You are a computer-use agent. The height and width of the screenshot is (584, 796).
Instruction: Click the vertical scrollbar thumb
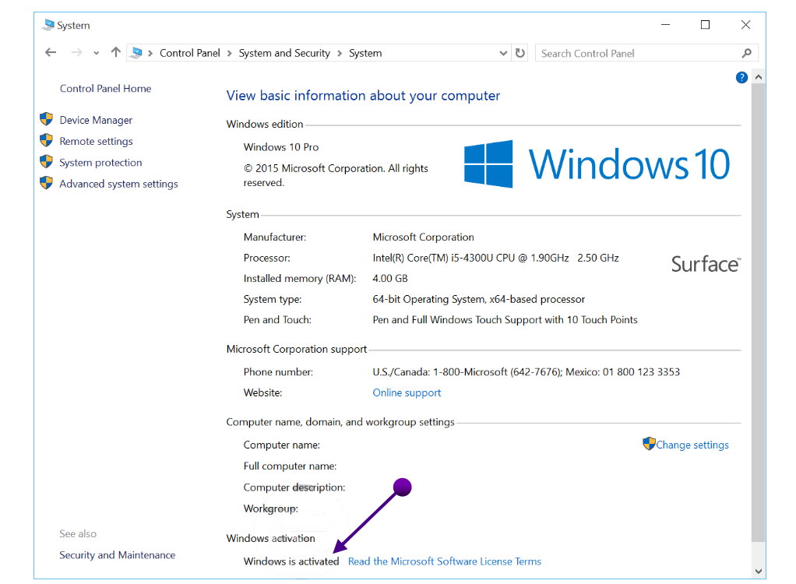coord(759,313)
